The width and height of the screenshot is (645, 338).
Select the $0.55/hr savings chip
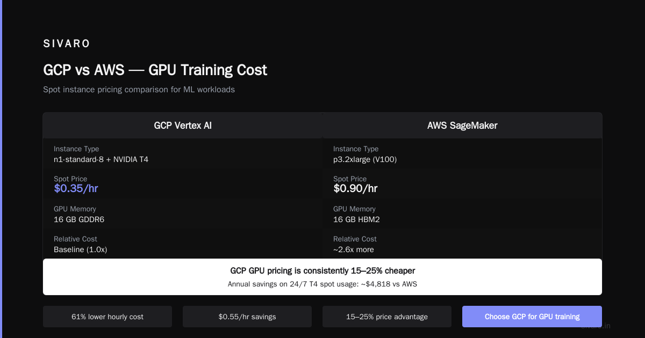click(x=247, y=317)
